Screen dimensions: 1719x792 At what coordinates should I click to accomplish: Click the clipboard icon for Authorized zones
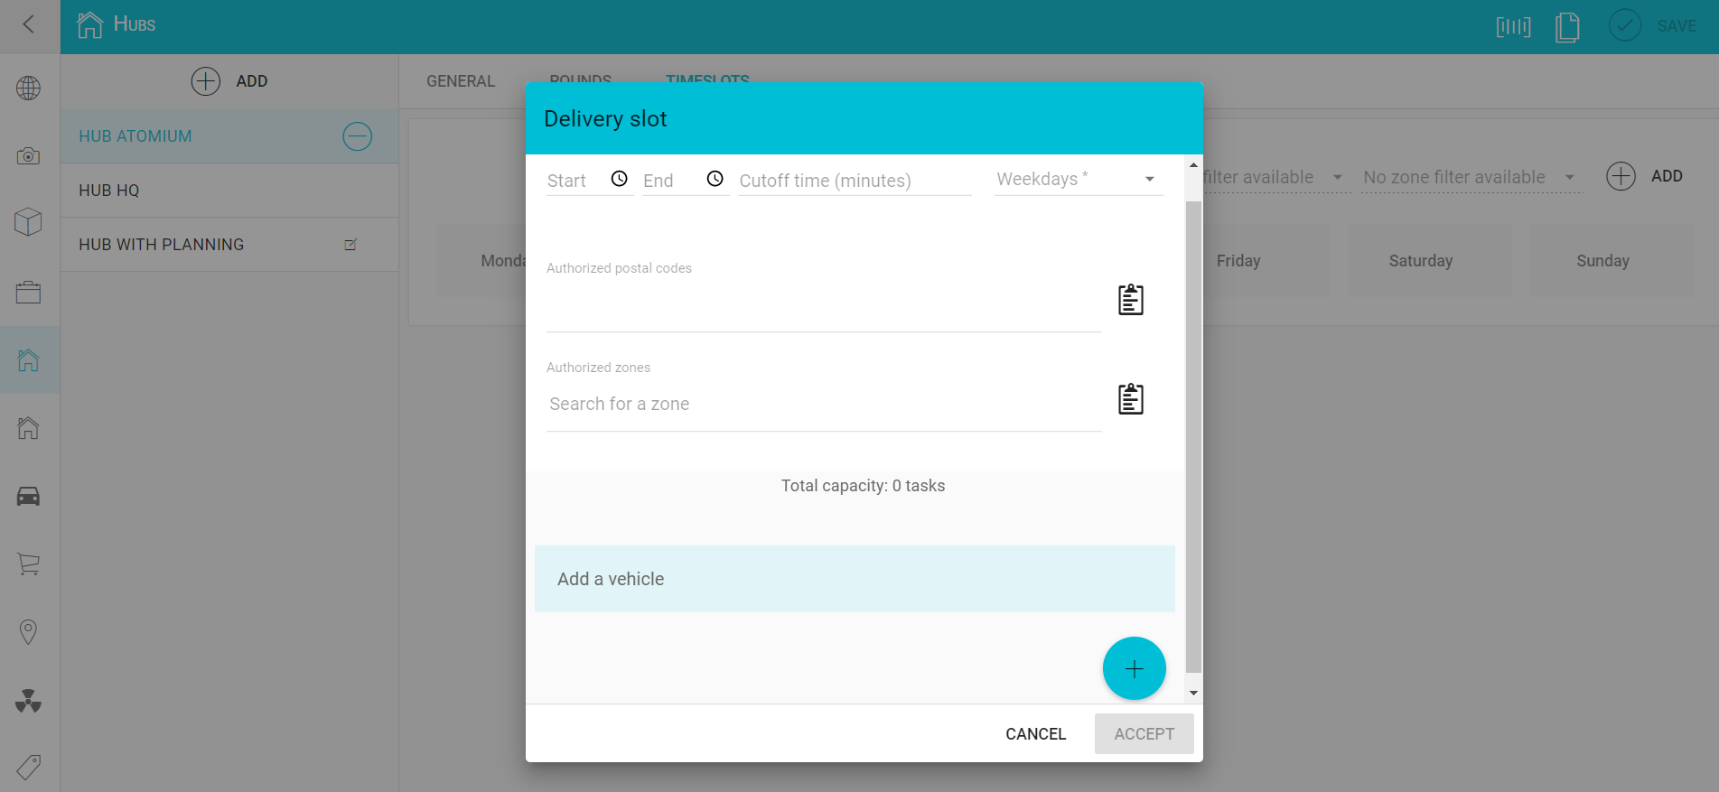click(x=1131, y=398)
